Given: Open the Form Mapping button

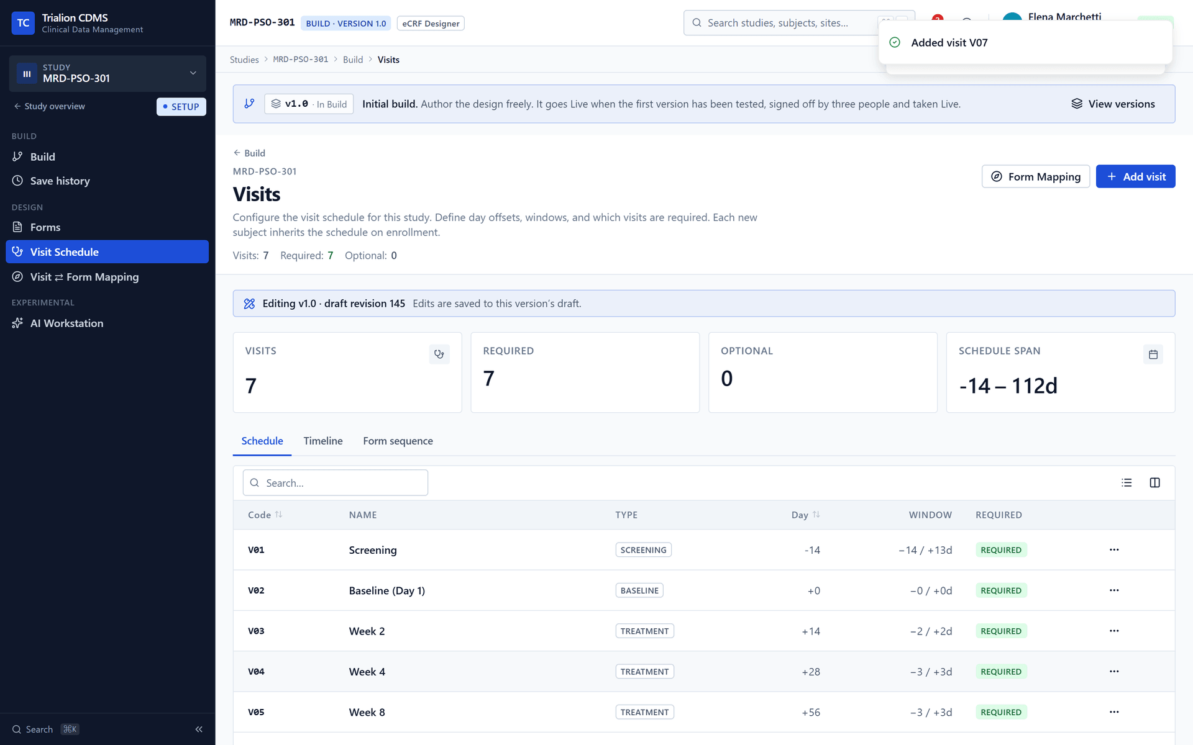Looking at the screenshot, I should click(1036, 176).
